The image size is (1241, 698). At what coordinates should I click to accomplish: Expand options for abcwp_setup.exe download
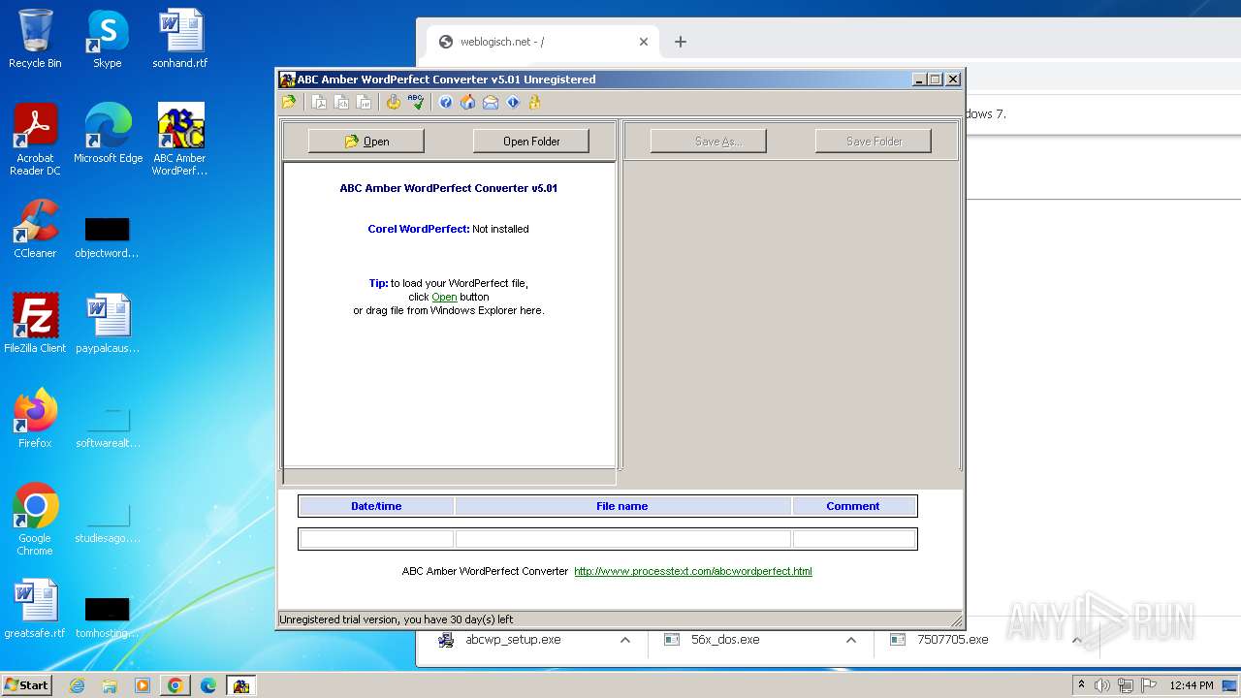(x=625, y=640)
